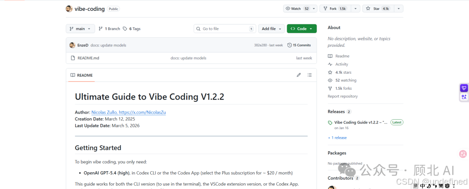
Task: Click the Last Update Date text
Action: (107, 126)
